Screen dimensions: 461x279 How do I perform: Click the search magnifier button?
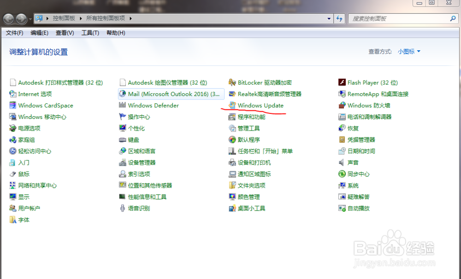[453, 18]
